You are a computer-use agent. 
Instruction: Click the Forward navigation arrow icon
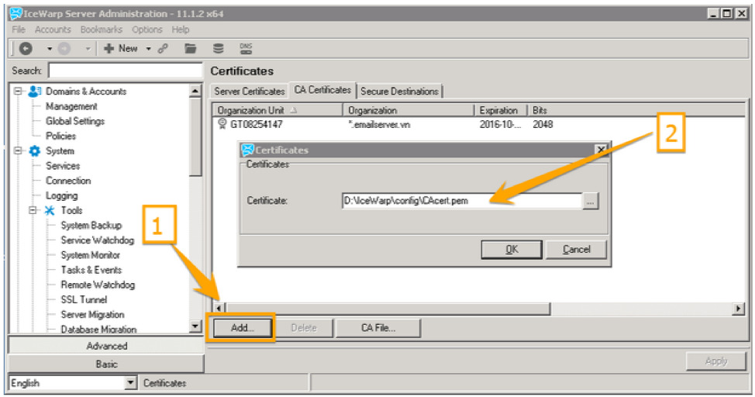pyautogui.click(x=64, y=48)
